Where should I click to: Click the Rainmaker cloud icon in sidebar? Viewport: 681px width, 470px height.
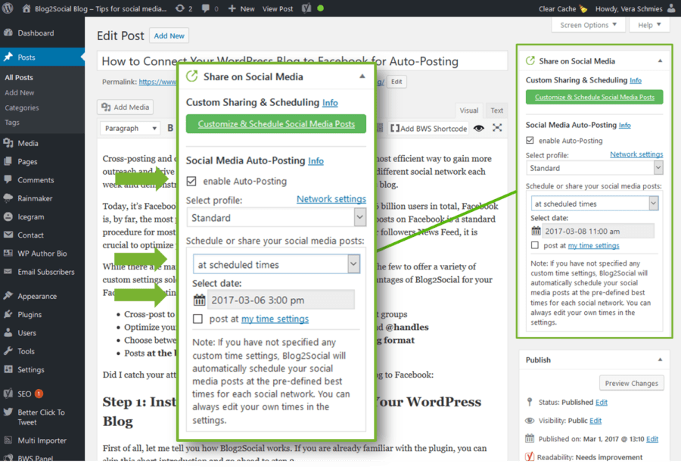[8, 198]
